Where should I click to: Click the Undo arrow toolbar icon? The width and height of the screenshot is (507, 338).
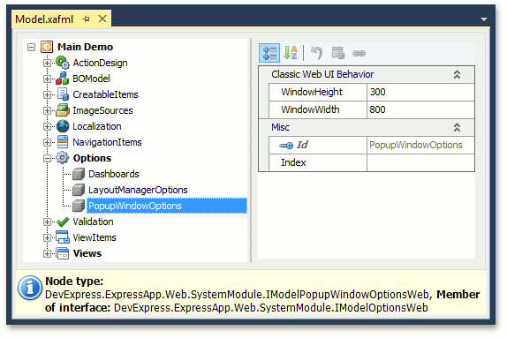316,53
